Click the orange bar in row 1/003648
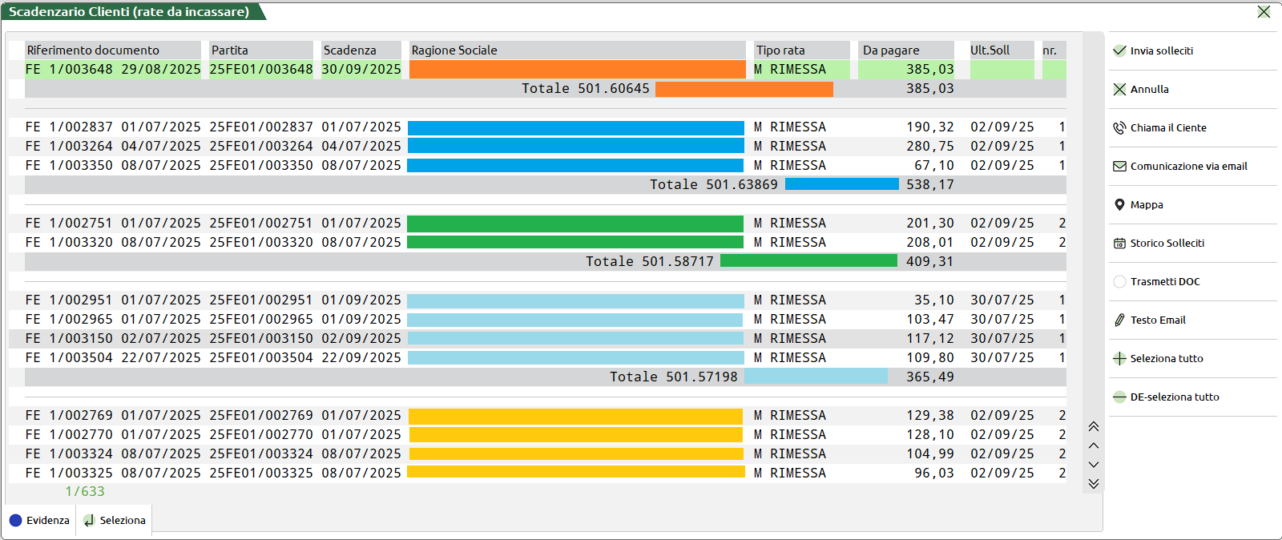The width and height of the screenshot is (1282, 540). coord(577,70)
